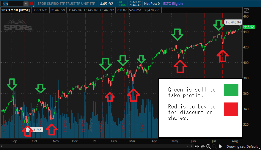Click the green 445.92 price marker on axis
This screenshot has width=261, height=150.
(x=249, y=27)
